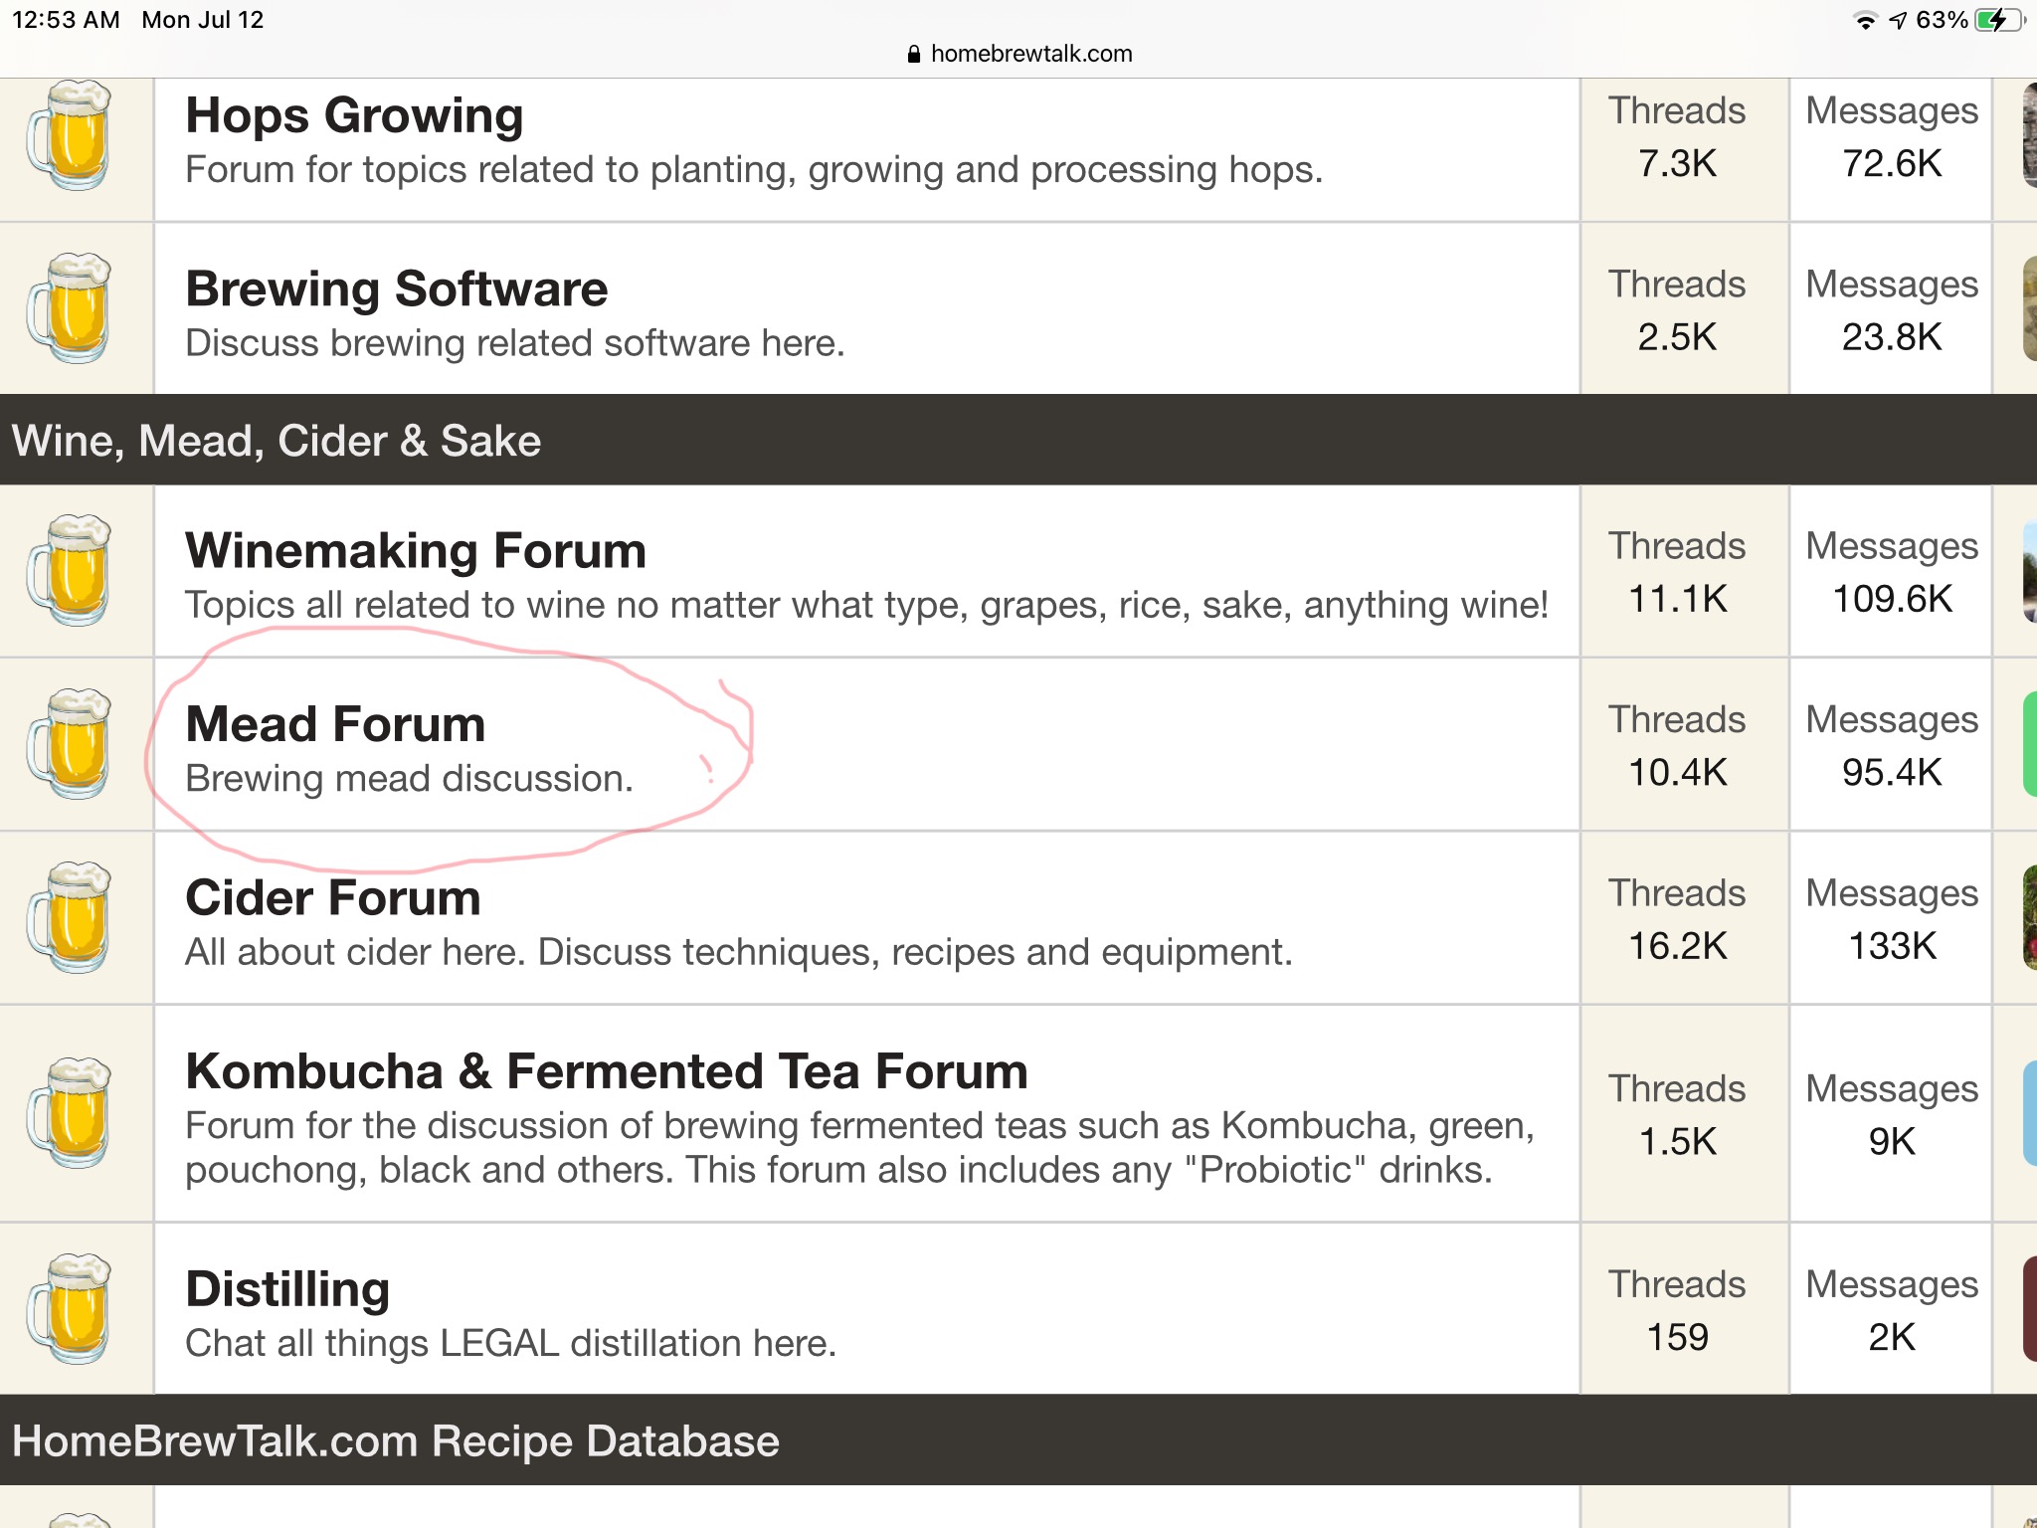Click the beer mug icon beside Cider Forum
The image size is (2037, 1528).
coord(70,917)
